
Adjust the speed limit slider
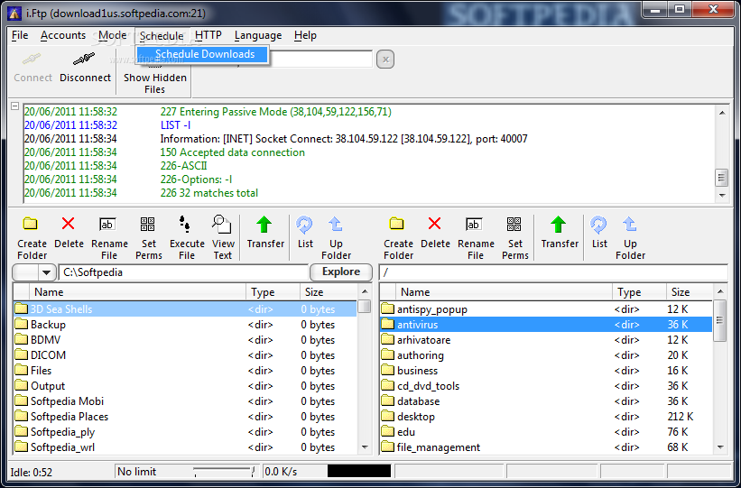tap(224, 471)
